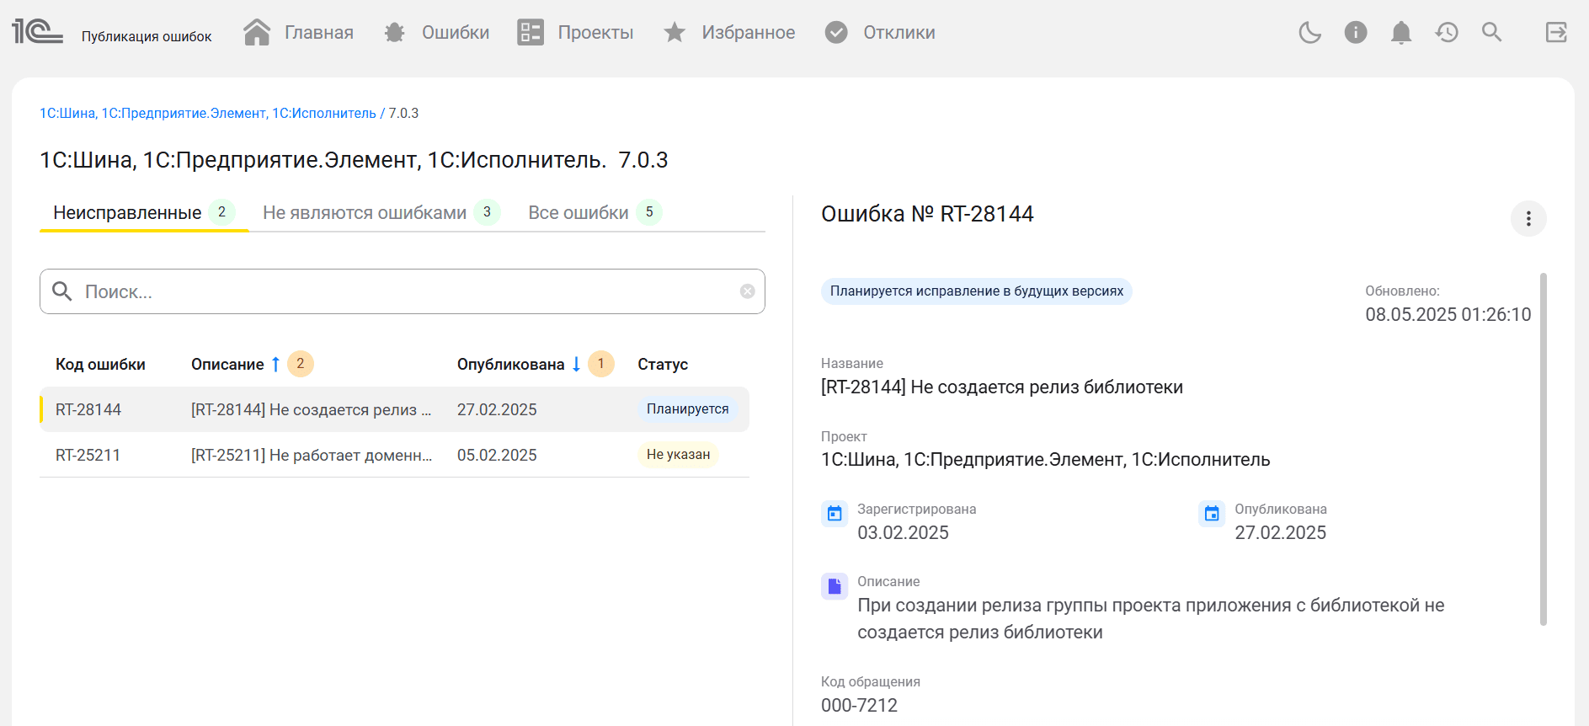Open the history clock icon

1447,32
